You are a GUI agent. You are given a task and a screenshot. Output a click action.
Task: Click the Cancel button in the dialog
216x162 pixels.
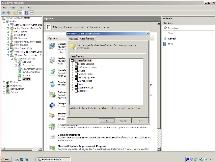pyautogui.click(x=124, y=121)
